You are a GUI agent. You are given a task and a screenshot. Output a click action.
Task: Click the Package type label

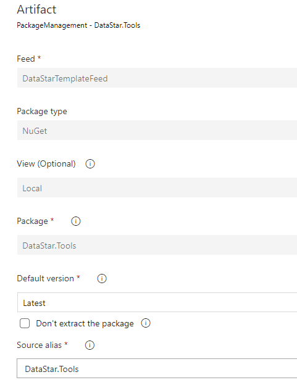[x=42, y=112]
